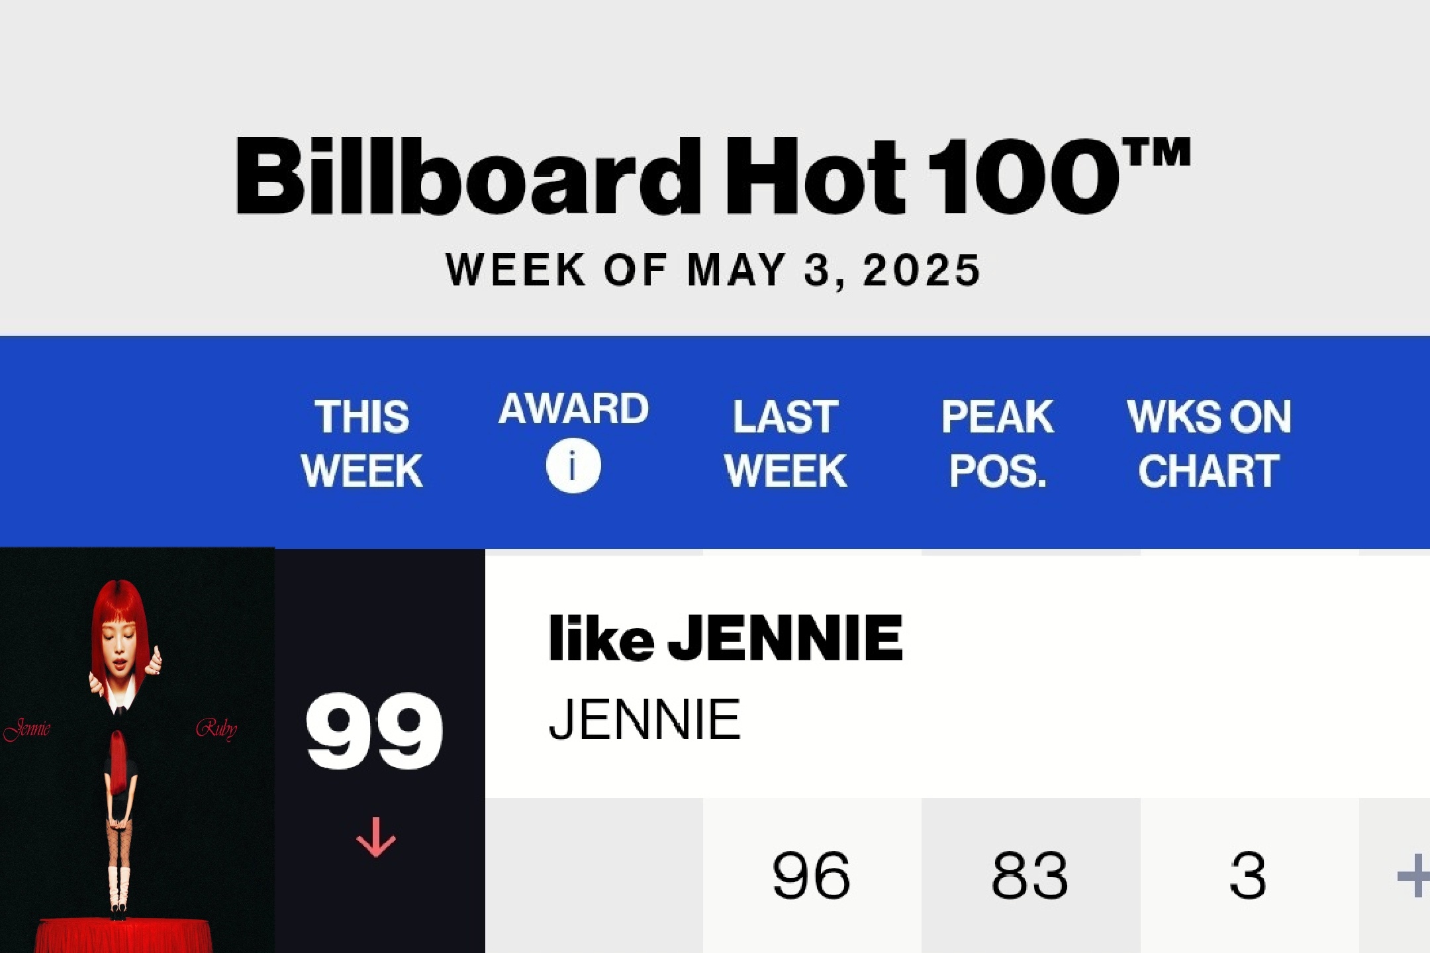Click the Jennie script text on cover

click(27, 729)
